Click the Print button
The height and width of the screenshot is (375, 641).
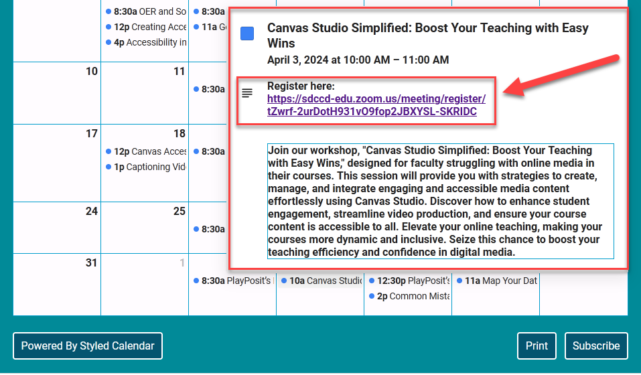[x=537, y=346]
